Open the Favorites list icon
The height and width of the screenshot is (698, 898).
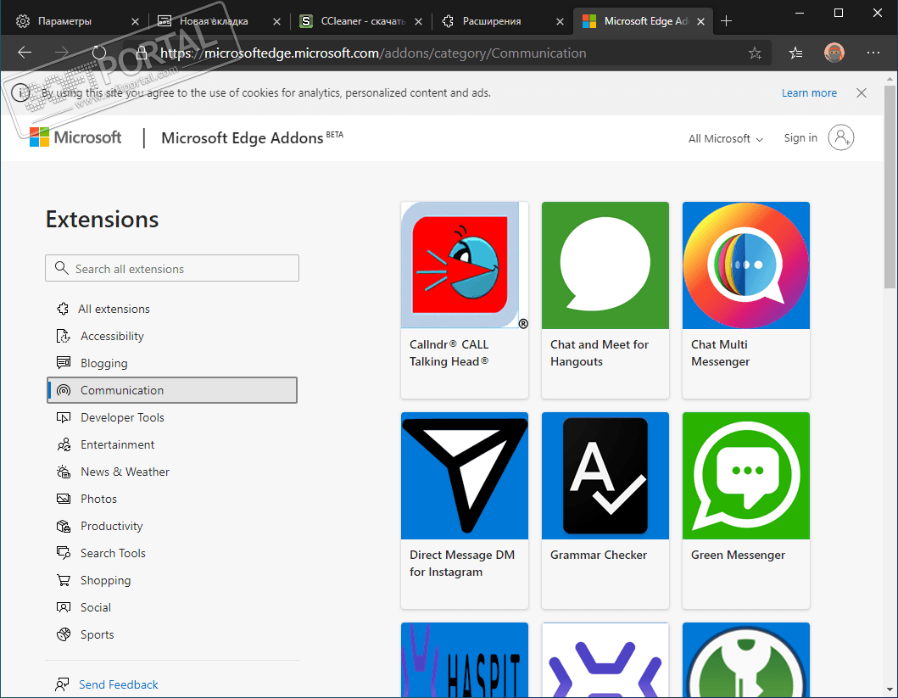[x=795, y=53]
